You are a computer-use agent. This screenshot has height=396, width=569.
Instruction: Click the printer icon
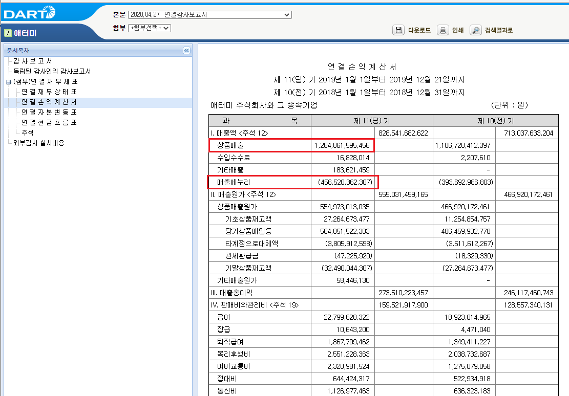442,30
